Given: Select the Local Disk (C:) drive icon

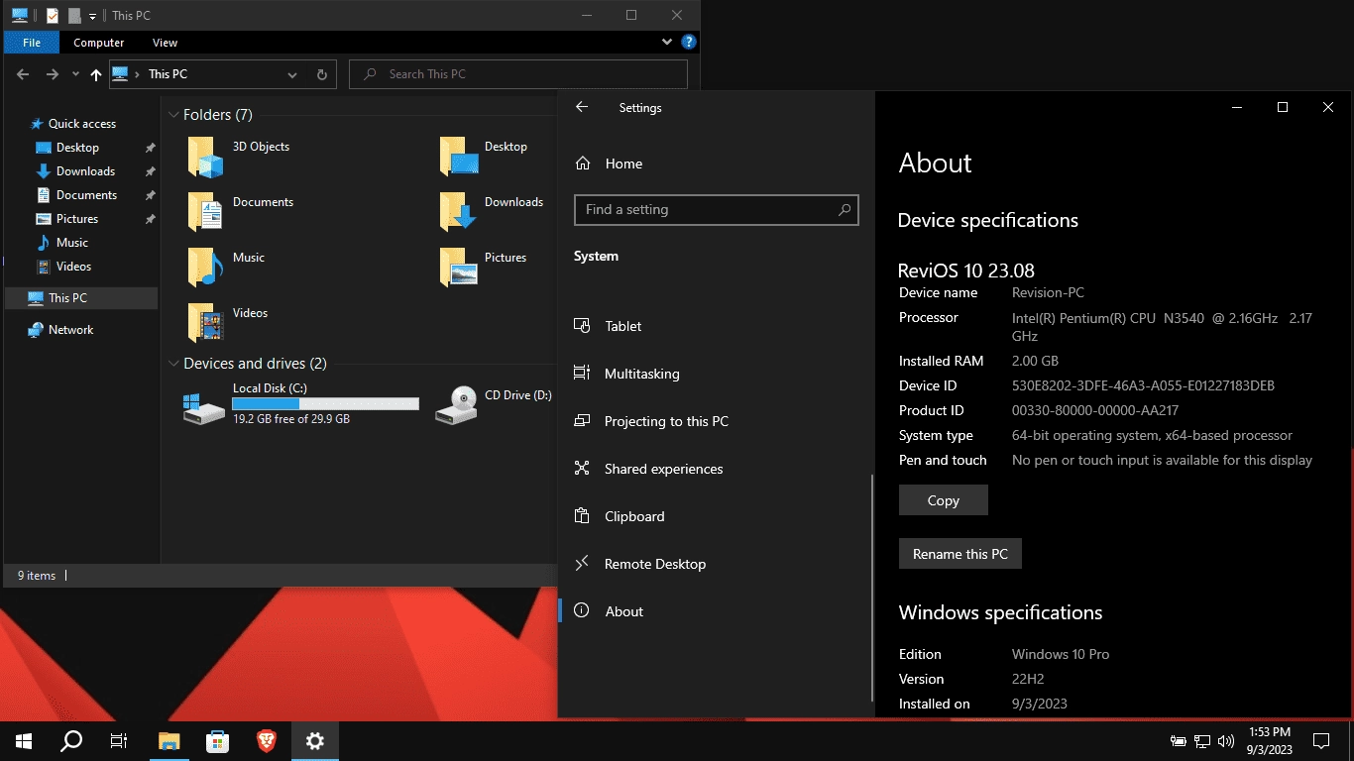Looking at the screenshot, I should tap(204, 406).
